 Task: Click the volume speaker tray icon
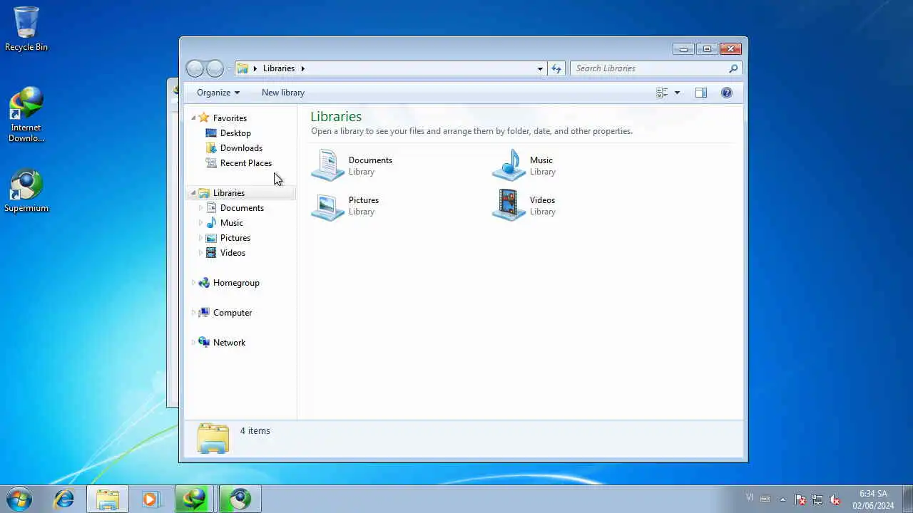coord(835,499)
